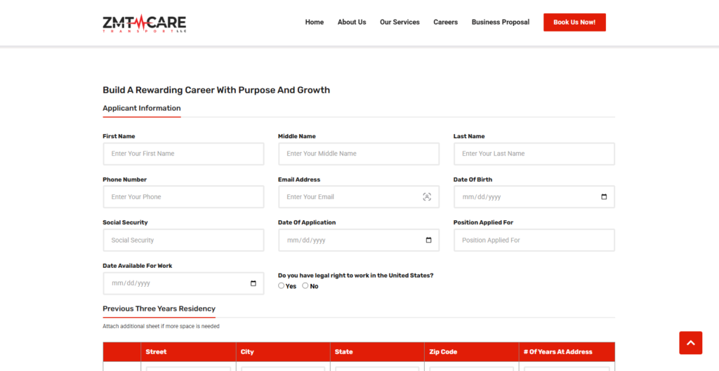Click the scan icon in Email Address field
Viewport: 719px width, 371px height.
tap(427, 197)
